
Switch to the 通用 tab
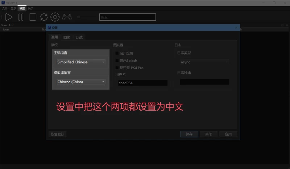(x=55, y=37)
